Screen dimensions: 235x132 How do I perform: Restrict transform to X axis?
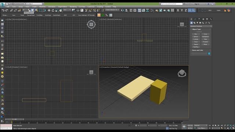click(178, 10)
